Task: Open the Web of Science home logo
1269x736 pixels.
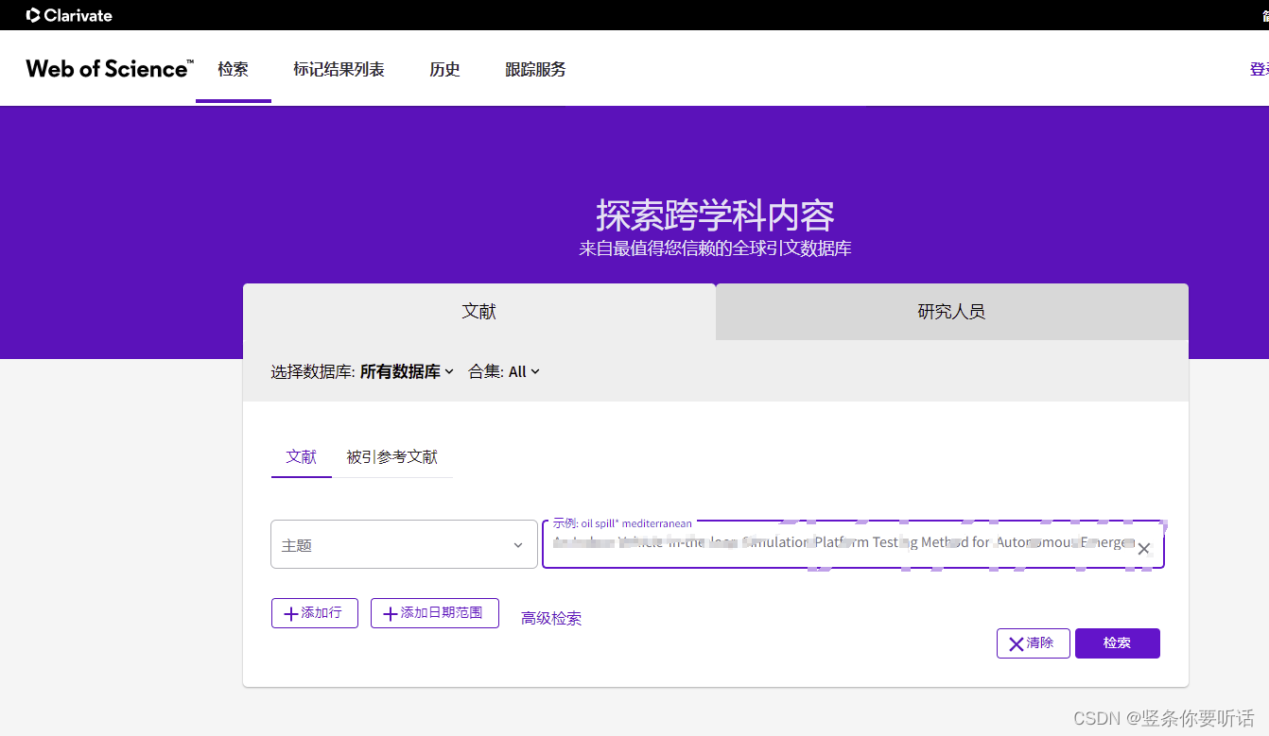Action: [x=110, y=69]
